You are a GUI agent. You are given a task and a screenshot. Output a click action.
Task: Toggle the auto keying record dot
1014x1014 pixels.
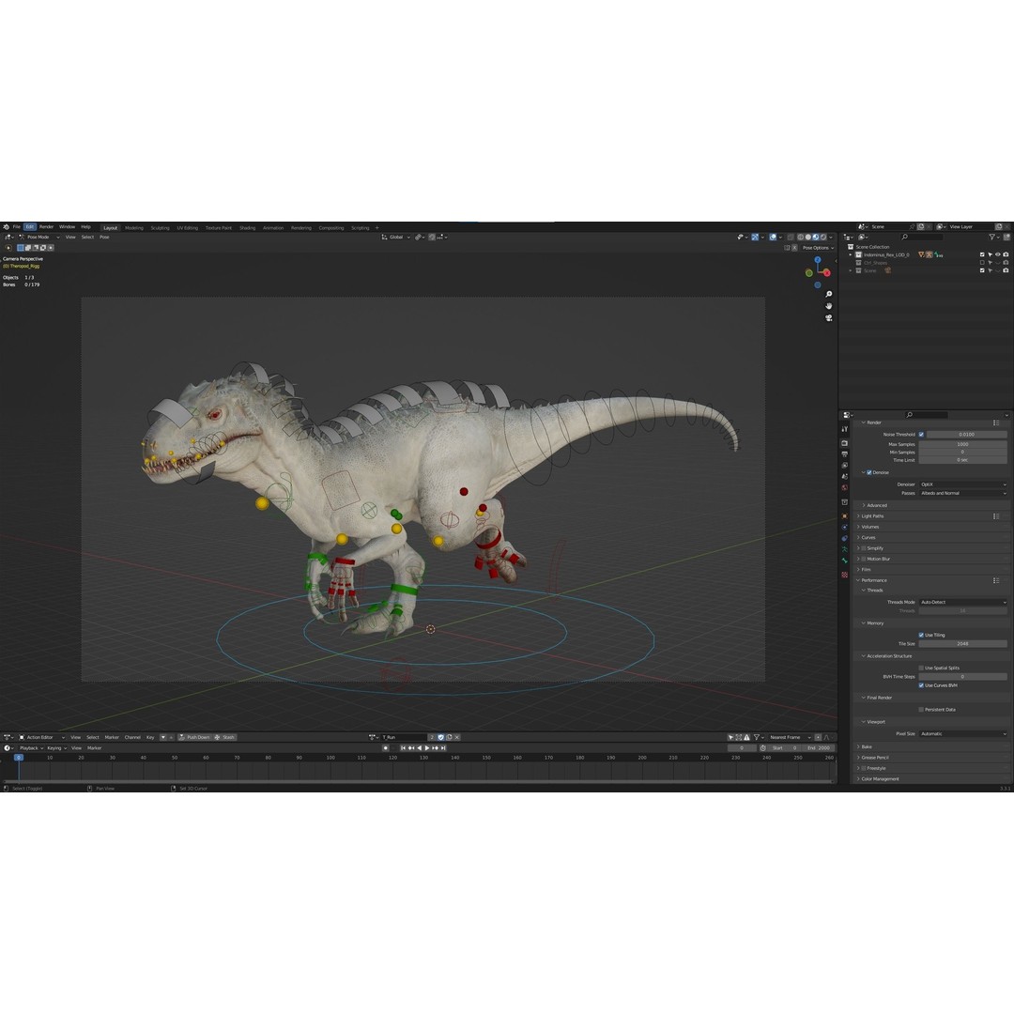[386, 748]
